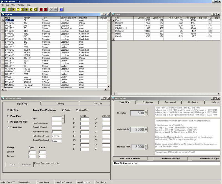Click the red P toolbar icon
Image resolution: width=222 pixels, height=184 pixels.
(x=41, y=9)
